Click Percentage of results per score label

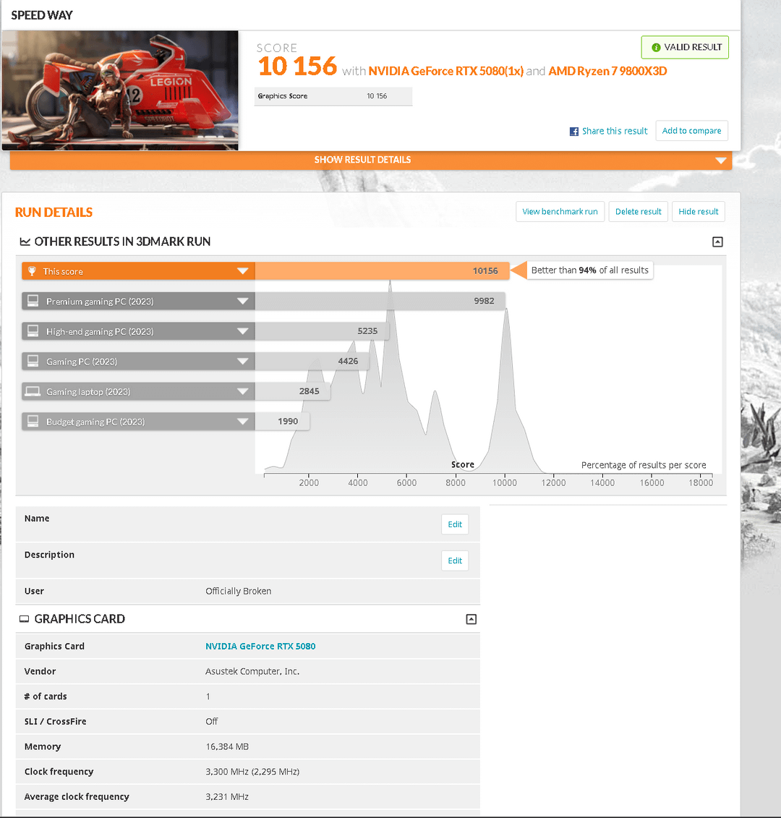coord(644,465)
